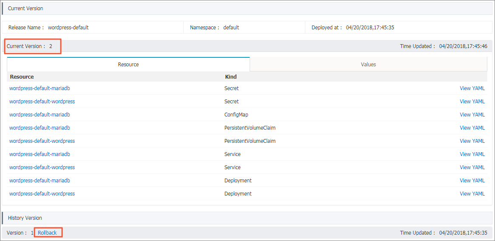View YAML for the wordpress Secret
Viewport: 495px width, 241px height.
pyautogui.click(x=472, y=102)
